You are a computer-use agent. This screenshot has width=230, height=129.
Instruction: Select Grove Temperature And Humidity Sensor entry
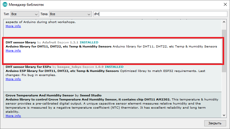[x=112, y=105]
